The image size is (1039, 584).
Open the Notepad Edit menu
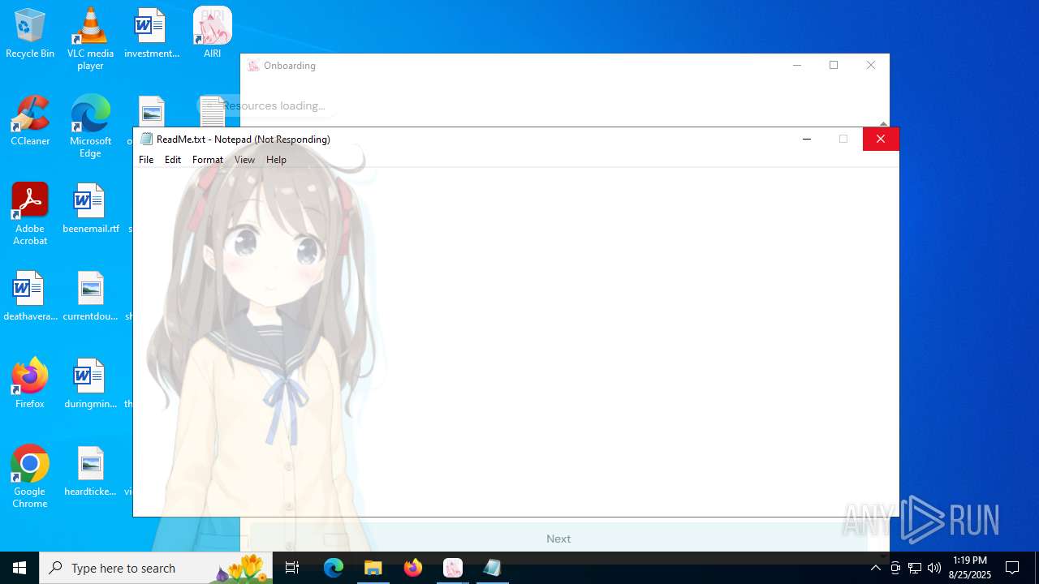[173, 160]
